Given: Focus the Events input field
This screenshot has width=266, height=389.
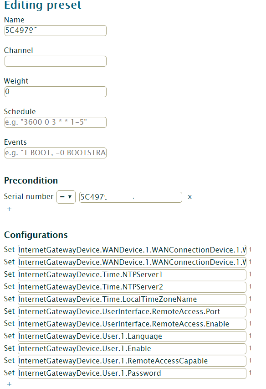Looking at the screenshot, I should point(56,153).
